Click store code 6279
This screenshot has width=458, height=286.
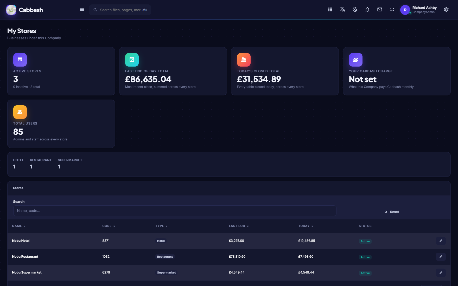coord(106,272)
